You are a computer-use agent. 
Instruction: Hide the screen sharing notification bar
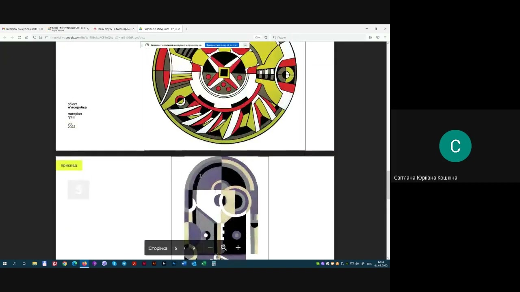[x=245, y=45]
